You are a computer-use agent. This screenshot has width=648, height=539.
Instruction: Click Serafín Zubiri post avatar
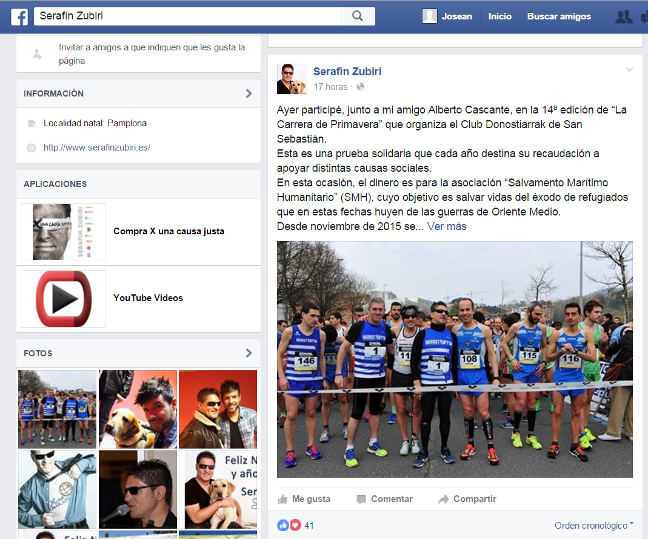coord(292,78)
